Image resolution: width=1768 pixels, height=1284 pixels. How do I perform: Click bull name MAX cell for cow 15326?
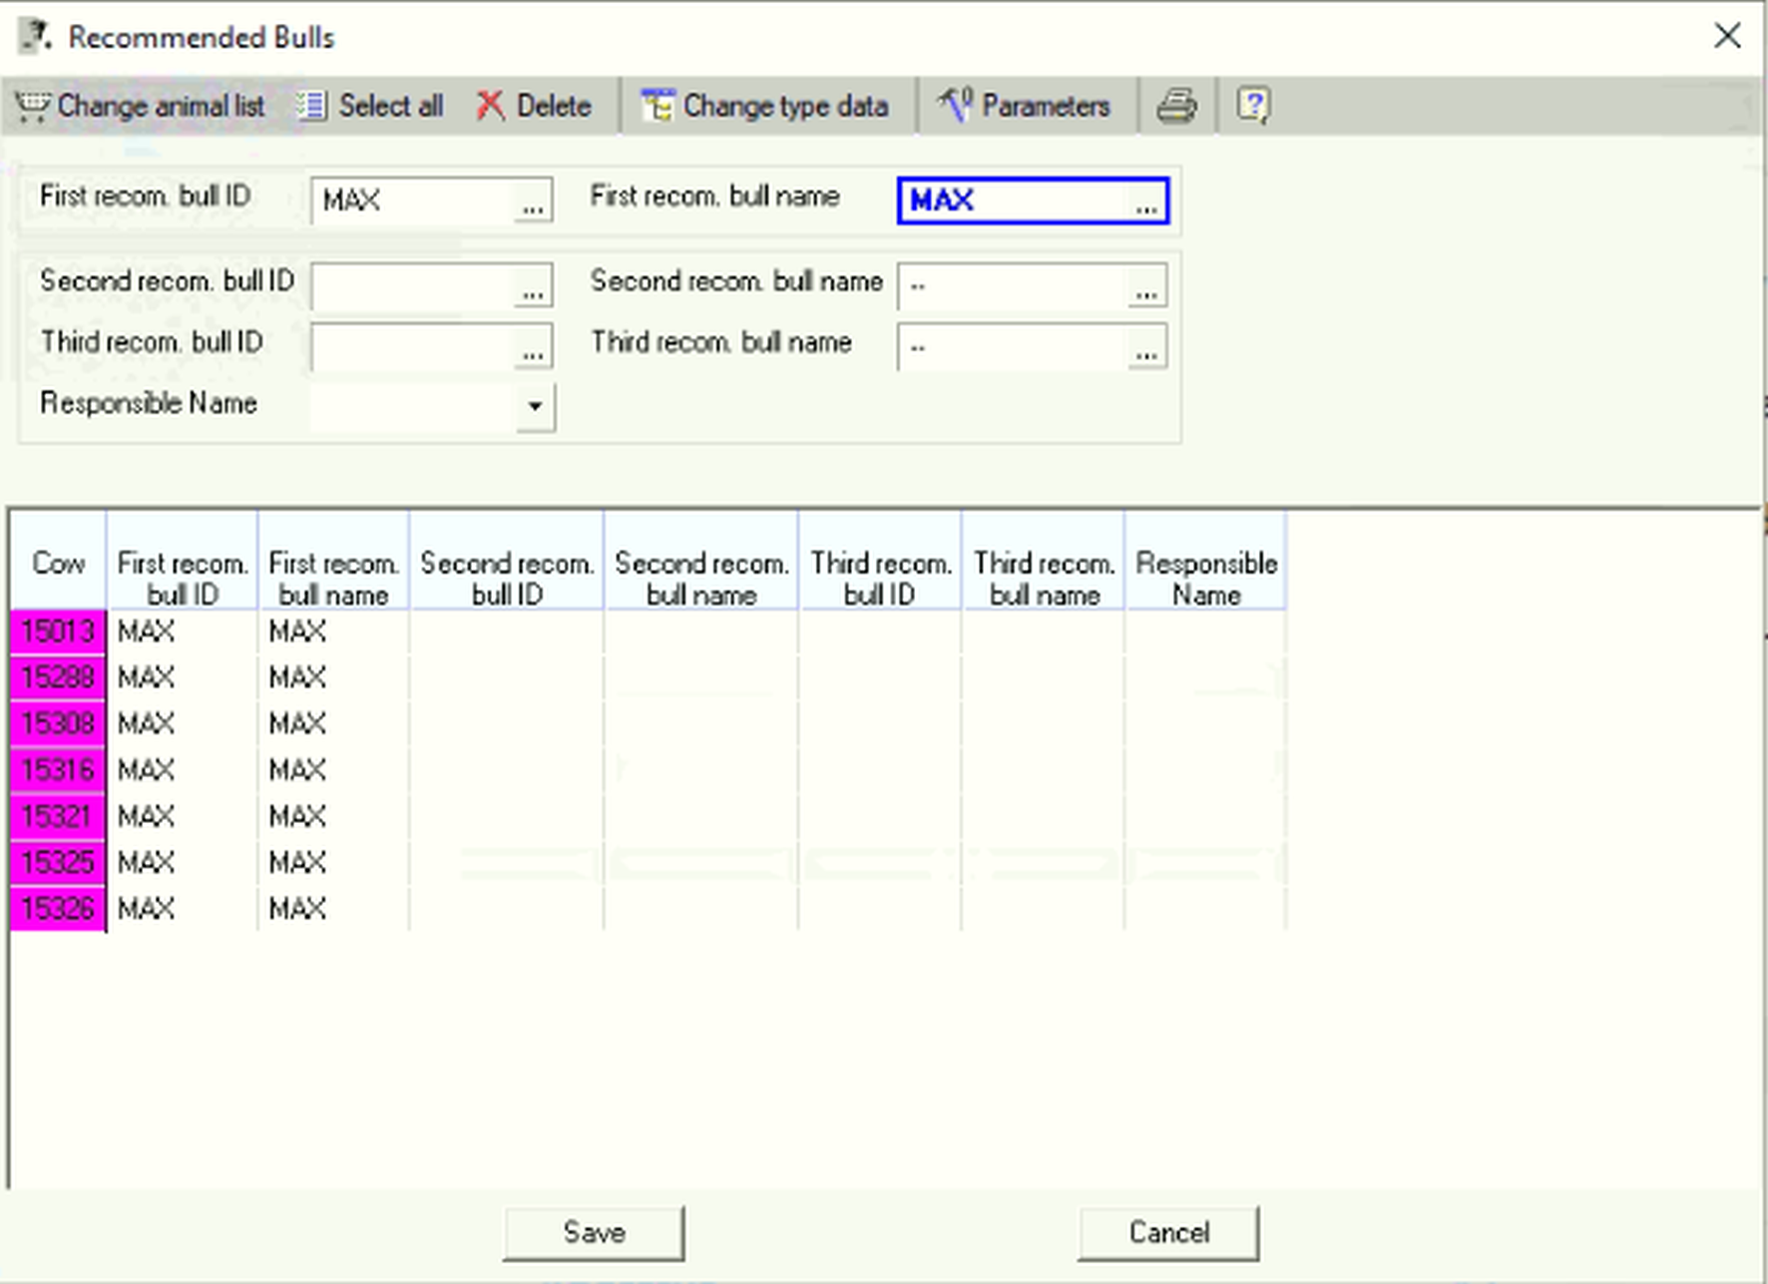pyautogui.click(x=333, y=909)
